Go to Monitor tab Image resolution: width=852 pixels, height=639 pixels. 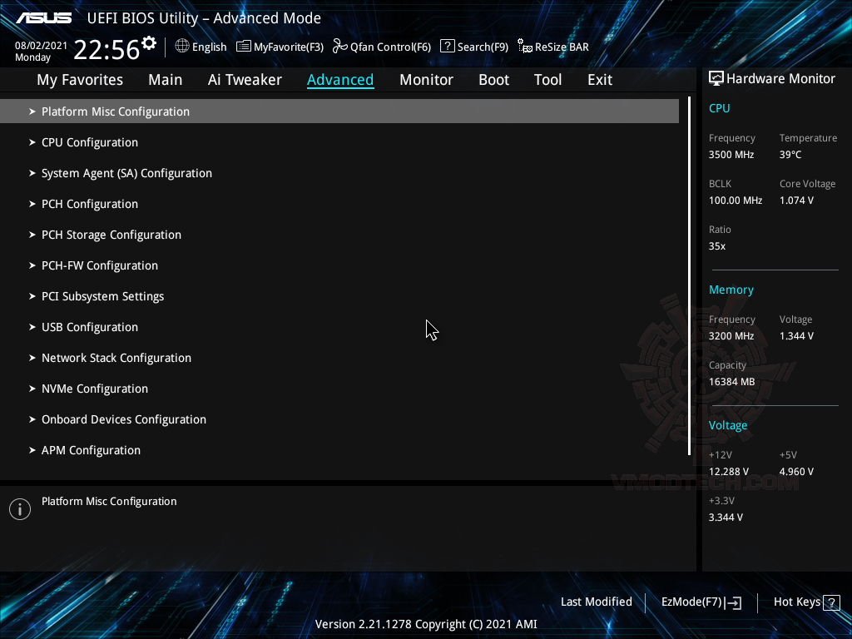[x=427, y=80]
